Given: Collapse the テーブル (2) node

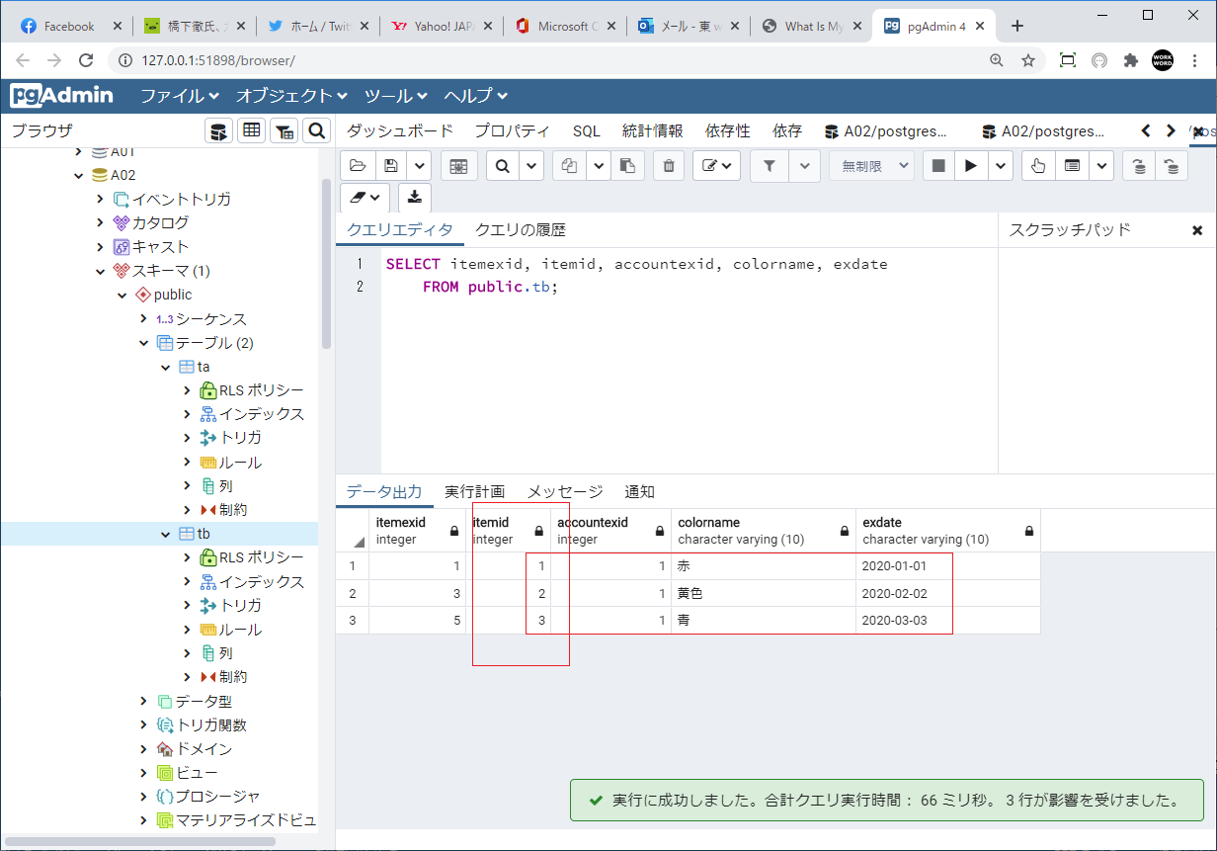Looking at the screenshot, I should (x=143, y=343).
